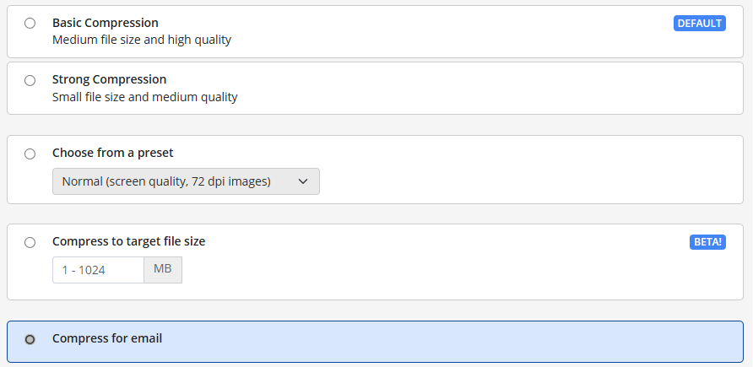The height and width of the screenshot is (367, 753).
Task: Click Small file size and medium quality description
Action: (144, 97)
